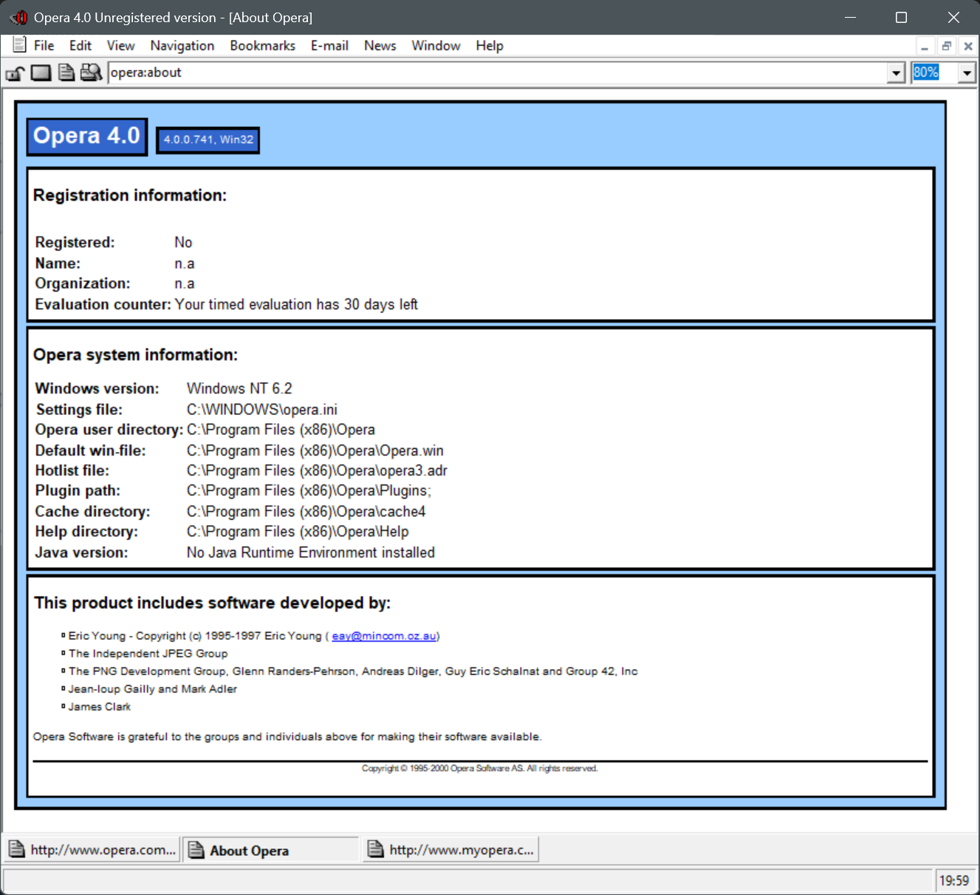The image size is (980, 895).
Task: Toggle image loading with the rectangle icon
Action: [x=41, y=72]
